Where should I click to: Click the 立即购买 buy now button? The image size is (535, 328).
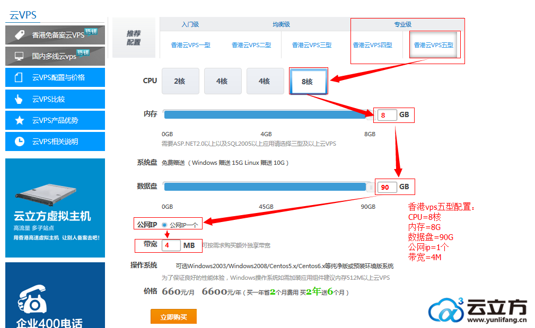click(x=174, y=316)
